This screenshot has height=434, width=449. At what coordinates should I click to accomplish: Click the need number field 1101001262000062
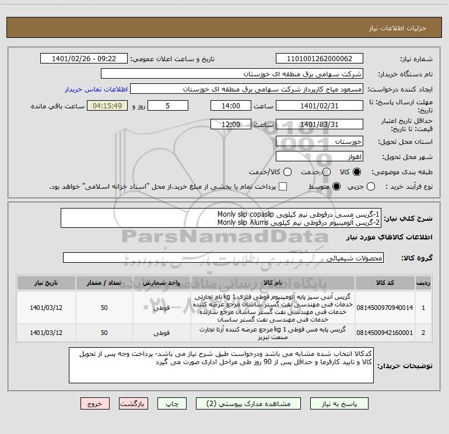(x=320, y=59)
